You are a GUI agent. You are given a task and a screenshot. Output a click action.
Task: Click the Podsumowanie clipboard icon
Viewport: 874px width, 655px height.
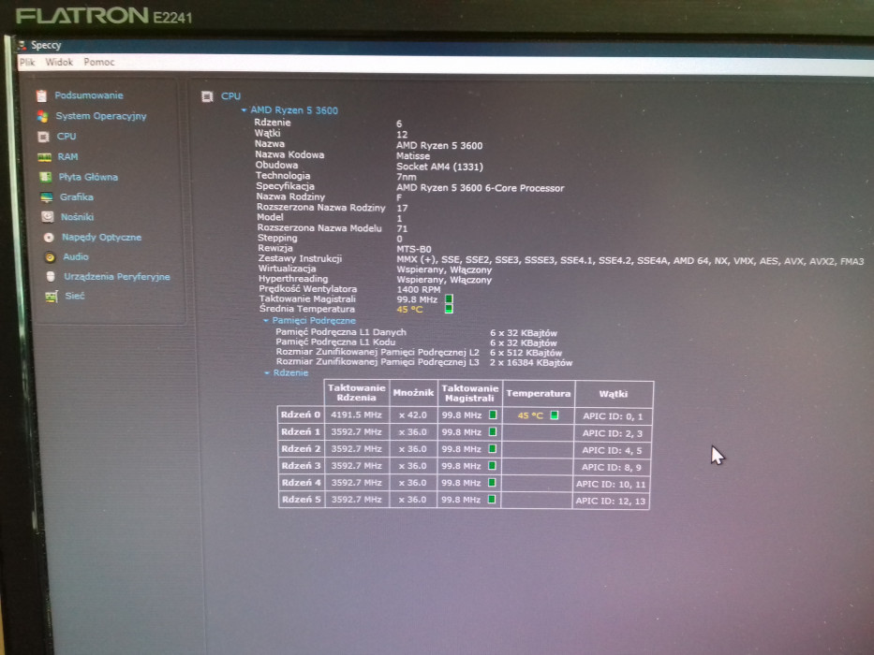point(42,95)
